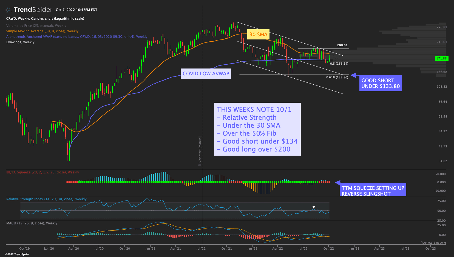This screenshot has height=257, width=454.
Task: Click the GOOD SHORT UNDER $133.80 callout
Action: click(x=380, y=83)
